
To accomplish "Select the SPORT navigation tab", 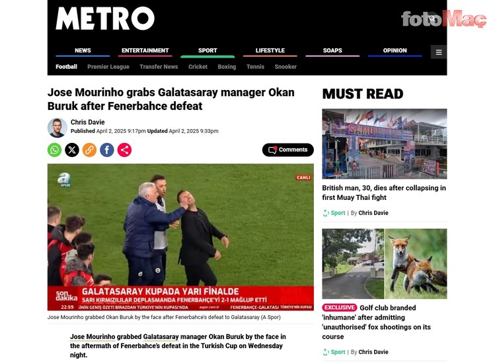I will click(208, 51).
